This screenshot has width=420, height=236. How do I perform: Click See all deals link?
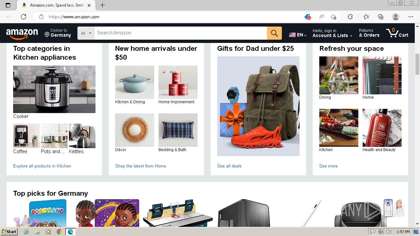[x=229, y=166]
